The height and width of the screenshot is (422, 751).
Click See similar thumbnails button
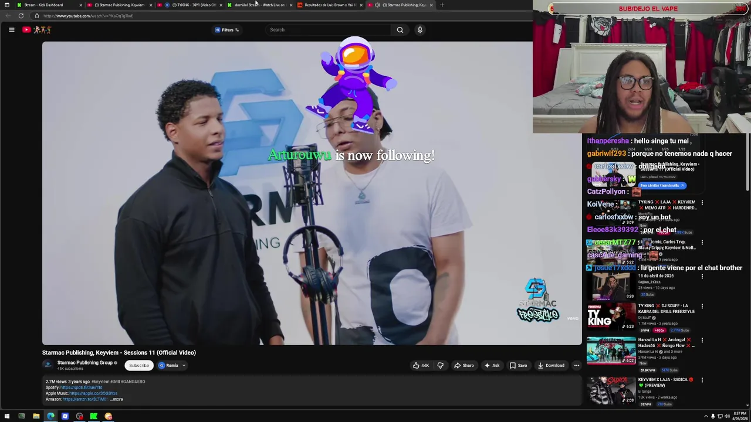(x=662, y=185)
